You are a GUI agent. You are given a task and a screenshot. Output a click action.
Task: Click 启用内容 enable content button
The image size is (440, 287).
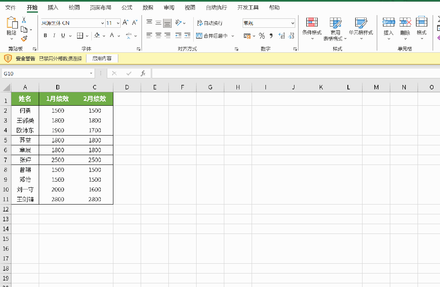(102, 58)
